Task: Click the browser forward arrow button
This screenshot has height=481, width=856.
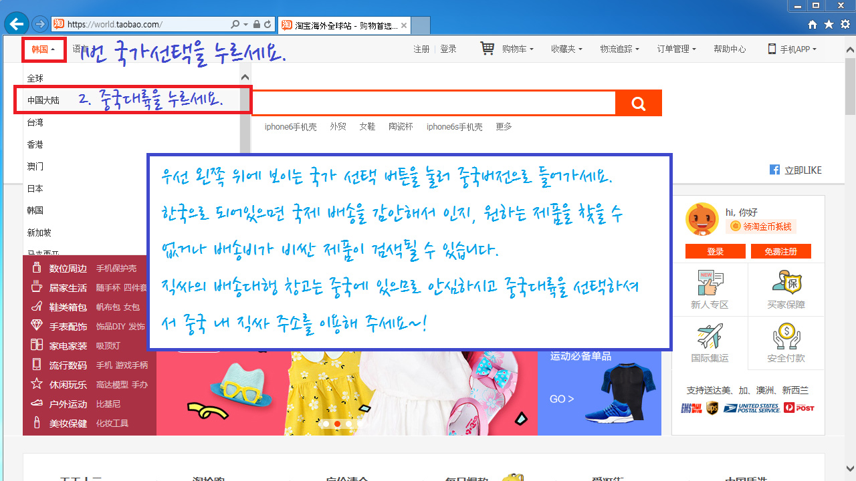Action: tap(40, 24)
